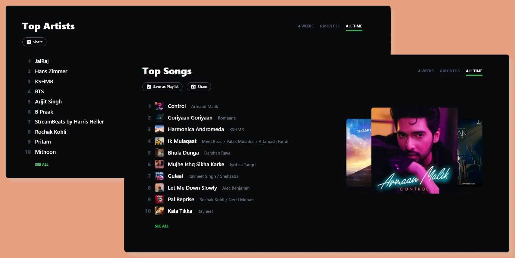This screenshot has height=258, width=515.
Task: Click the Share button under Top Songs
Action: [x=199, y=87]
